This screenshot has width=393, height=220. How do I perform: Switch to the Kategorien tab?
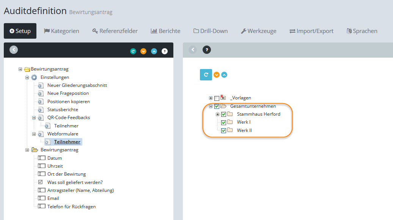coord(61,31)
